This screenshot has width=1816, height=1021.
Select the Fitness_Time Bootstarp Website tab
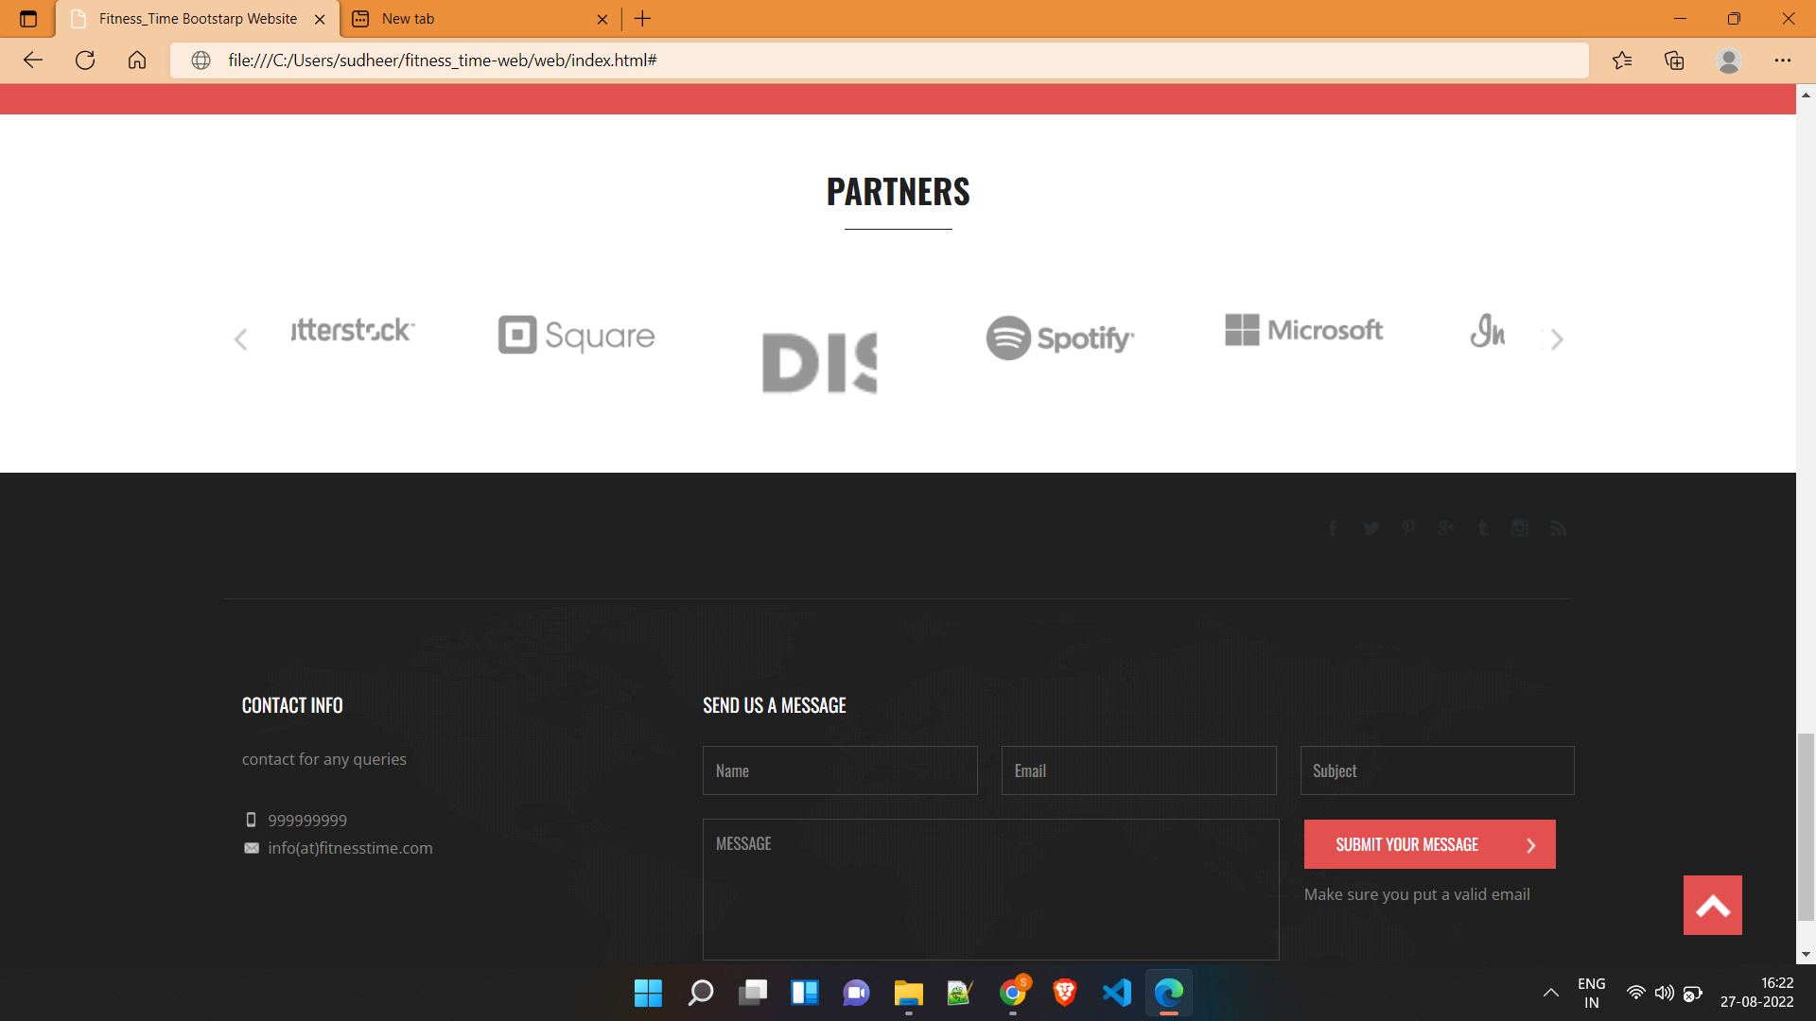pos(189,19)
